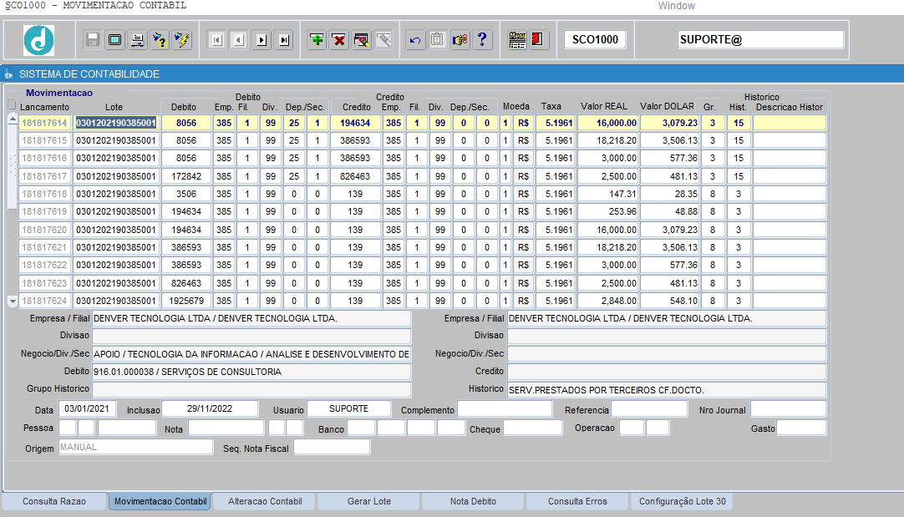
Task: Click the SUPORTE@ user field
Action: coord(760,40)
